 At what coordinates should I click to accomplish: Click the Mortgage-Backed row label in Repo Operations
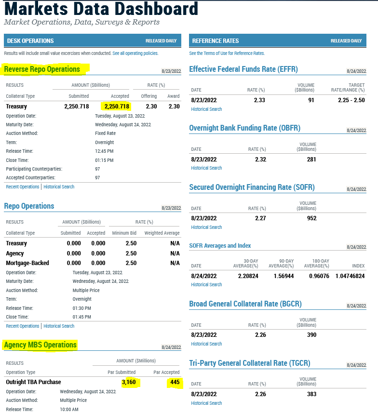tap(27, 263)
